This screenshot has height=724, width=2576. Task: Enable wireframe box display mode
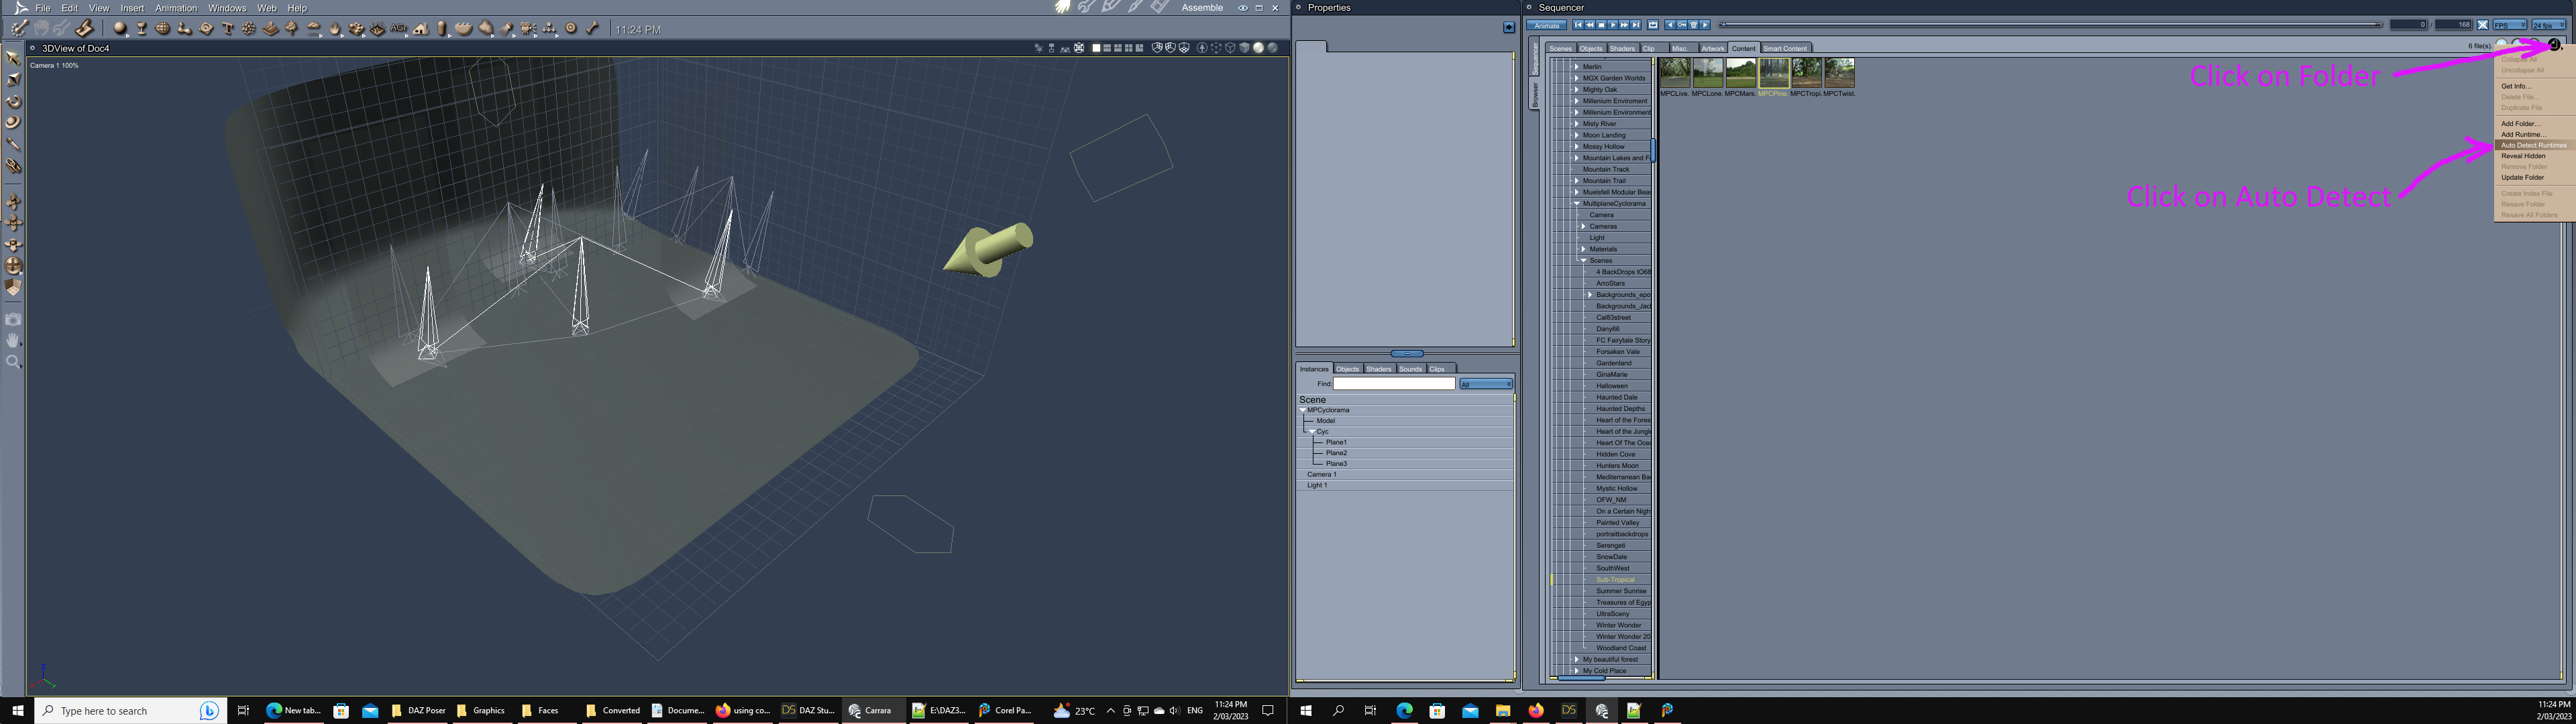tap(1231, 48)
